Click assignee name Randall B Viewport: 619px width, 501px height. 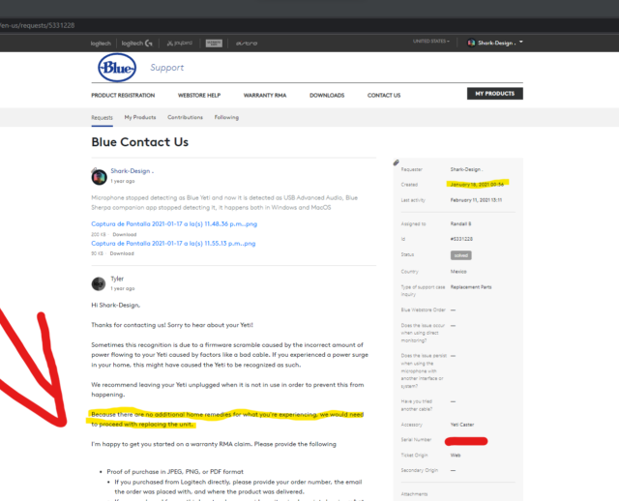pyautogui.click(x=460, y=223)
